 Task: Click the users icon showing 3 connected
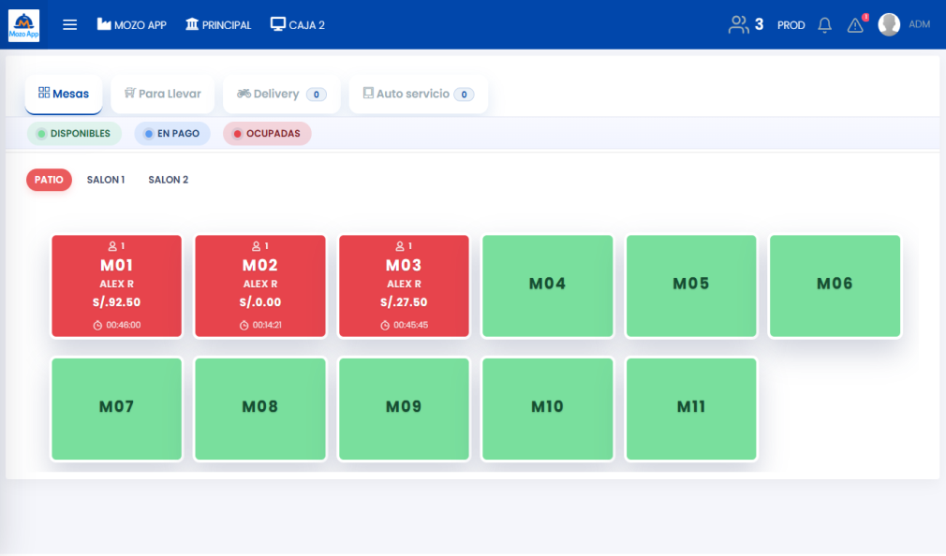741,25
